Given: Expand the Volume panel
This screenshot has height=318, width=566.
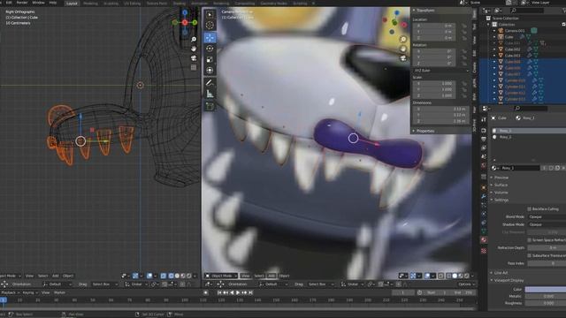Looking at the screenshot, I should click(x=501, y=193).
